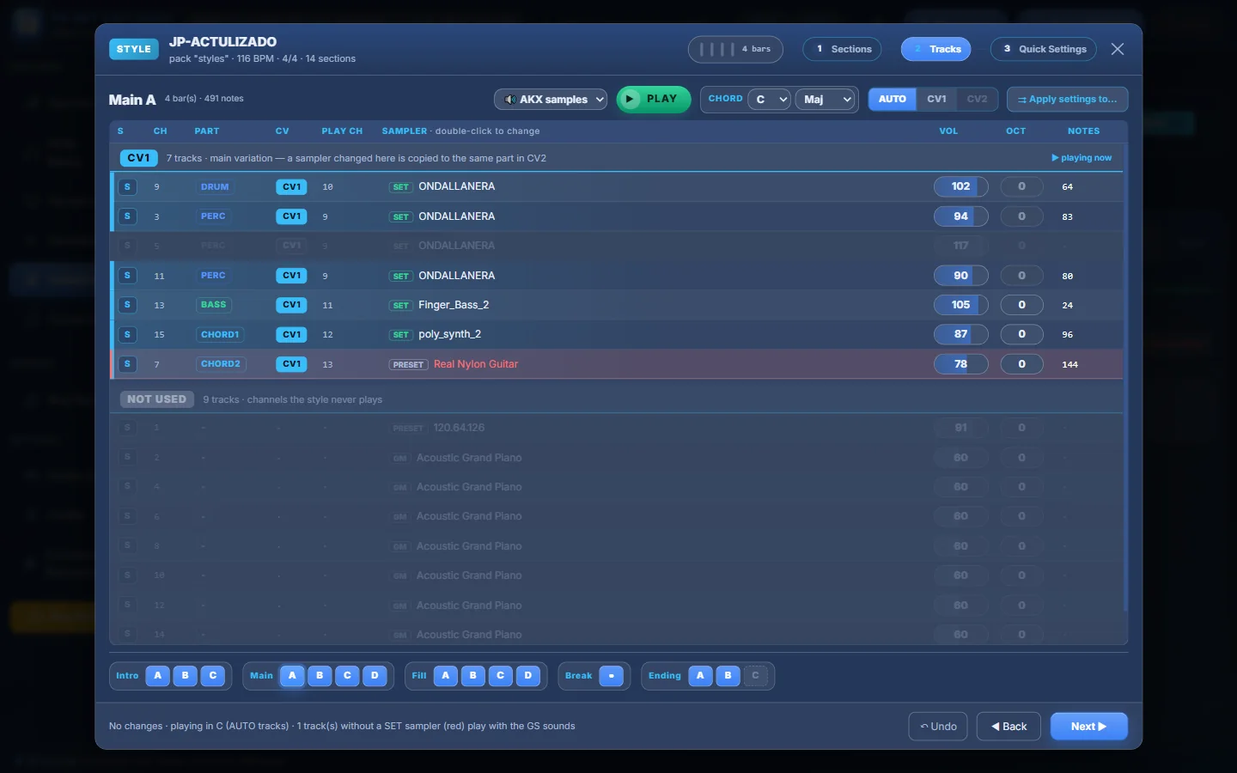The width and height of the screenshot is (1237, 773).
Task: Click the PRESET badge on CHORD2 row
Action: (x=408, y=365)
